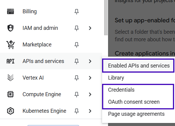175x126 pixels.
Task: Pin the Billing menu item
Action: pyautogui.click(x=77, y=12)
